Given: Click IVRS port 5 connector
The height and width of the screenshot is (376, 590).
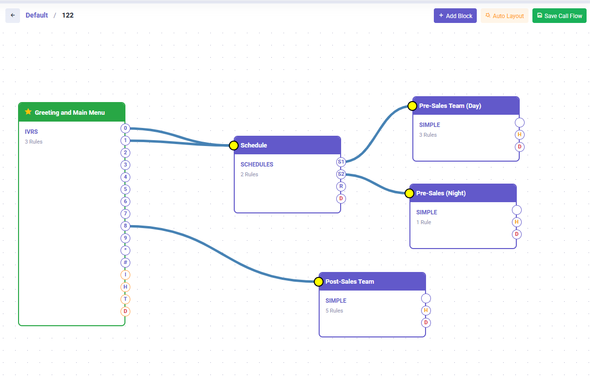Looking at the screenshot, I should [125, 189].
